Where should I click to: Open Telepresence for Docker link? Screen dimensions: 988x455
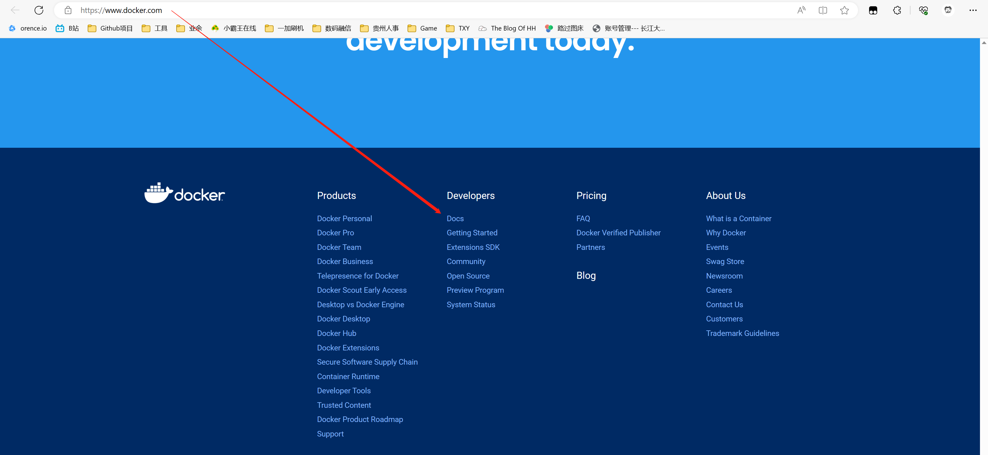tap(358, 276)
